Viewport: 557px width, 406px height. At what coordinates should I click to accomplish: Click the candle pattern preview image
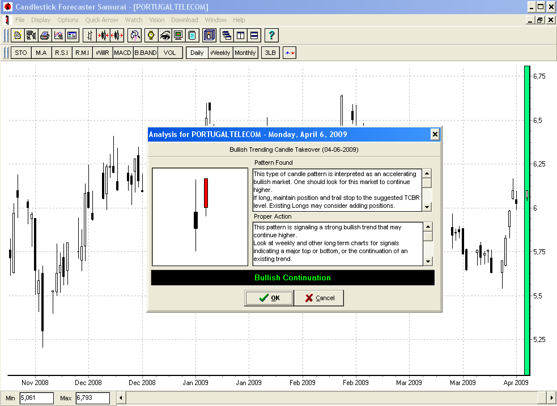[200, 217]
